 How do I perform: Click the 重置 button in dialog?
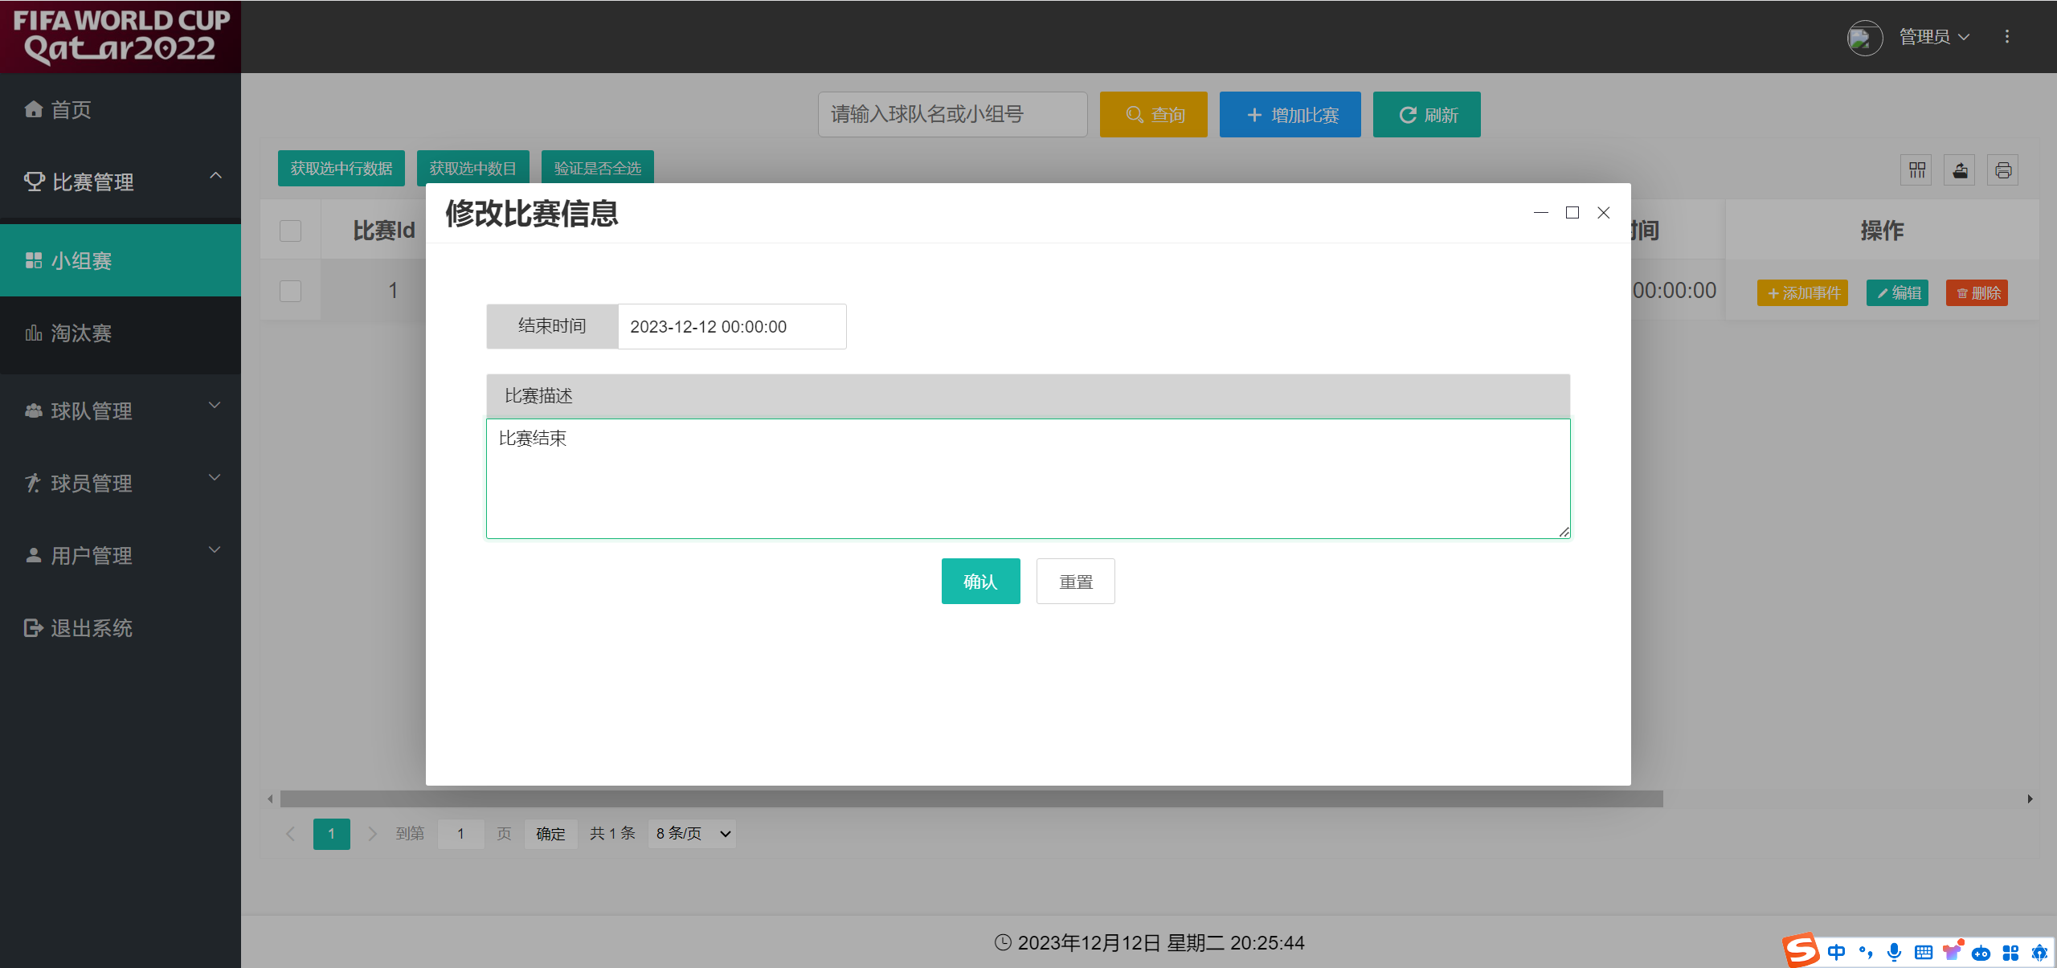pos(1075,582)
